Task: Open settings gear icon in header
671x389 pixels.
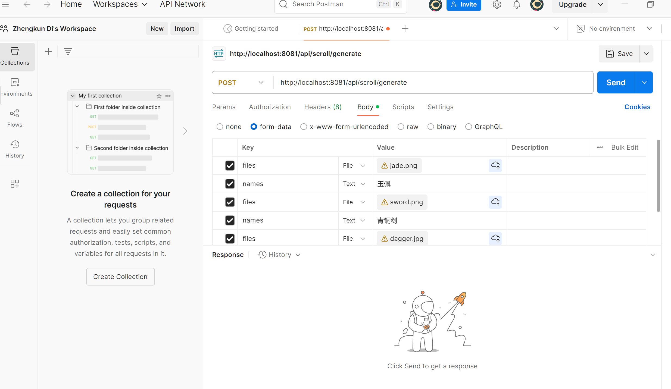Action: 497,5
